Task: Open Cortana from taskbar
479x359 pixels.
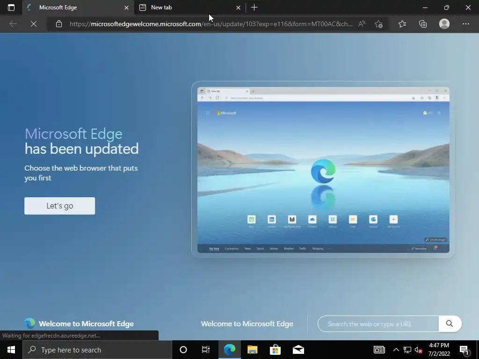Action: pos(183,350)
